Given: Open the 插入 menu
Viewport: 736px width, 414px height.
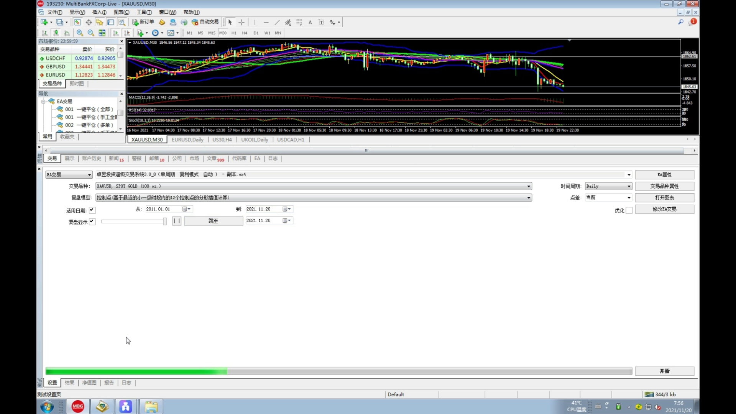Looking at the screenshot, I should click(x=99, y=12).
